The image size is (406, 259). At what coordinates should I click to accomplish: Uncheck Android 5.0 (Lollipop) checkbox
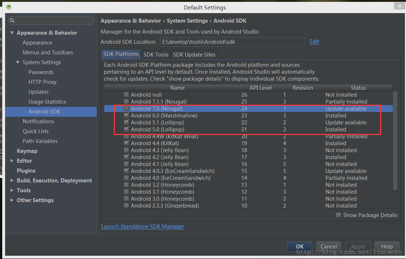click(x=126, y=129)
